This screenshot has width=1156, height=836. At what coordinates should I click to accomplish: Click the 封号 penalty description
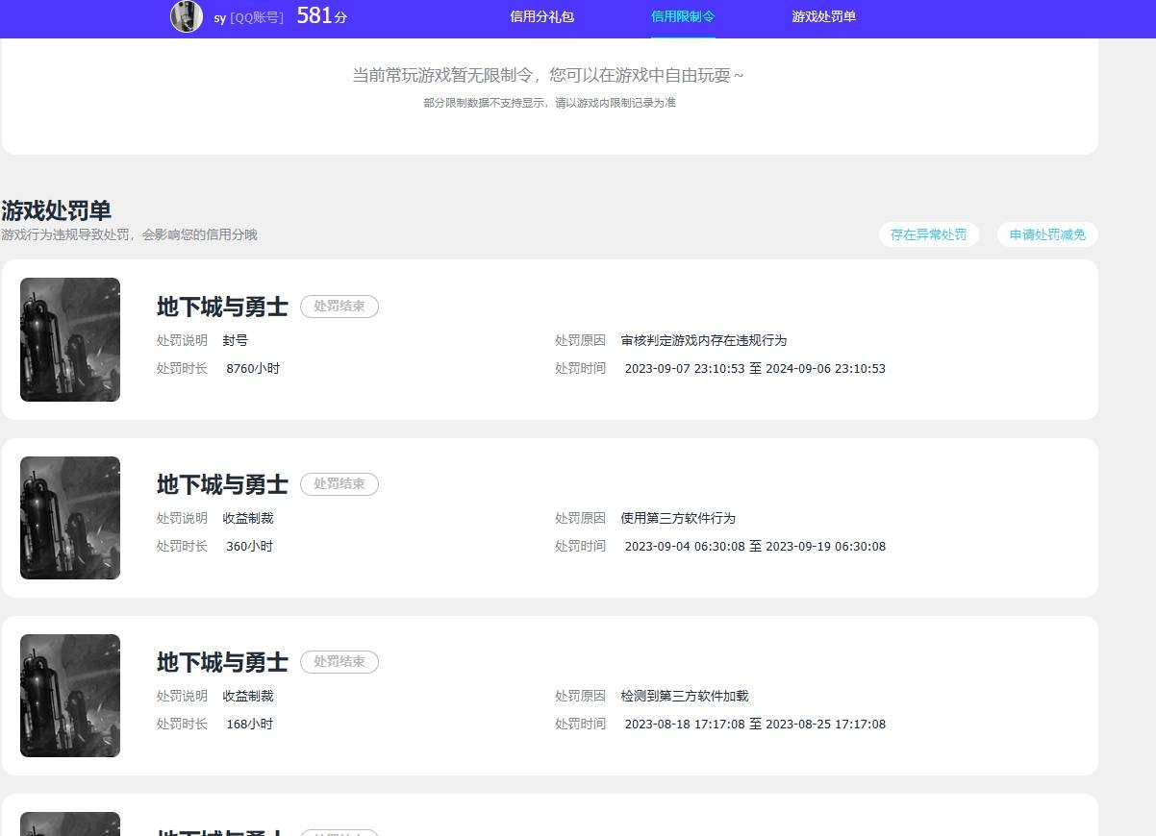point(236,340)
